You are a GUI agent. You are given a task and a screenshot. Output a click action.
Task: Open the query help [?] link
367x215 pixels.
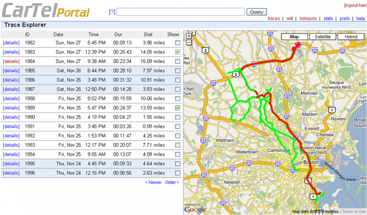112,12
